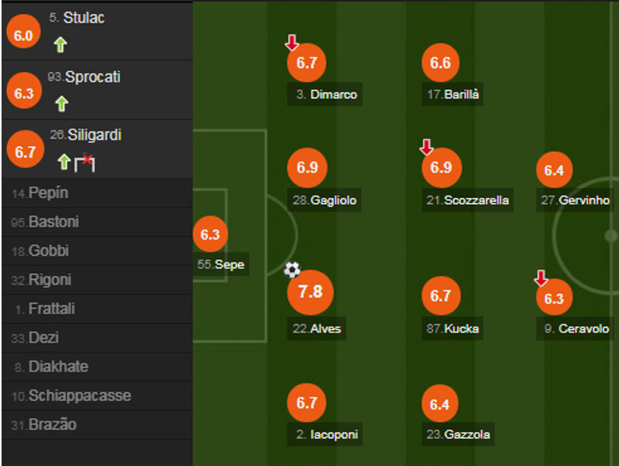Click Dimarco's red substituted-off arrow
The width and height of the screenshot is (619, 466).
[x=291, y=43]
